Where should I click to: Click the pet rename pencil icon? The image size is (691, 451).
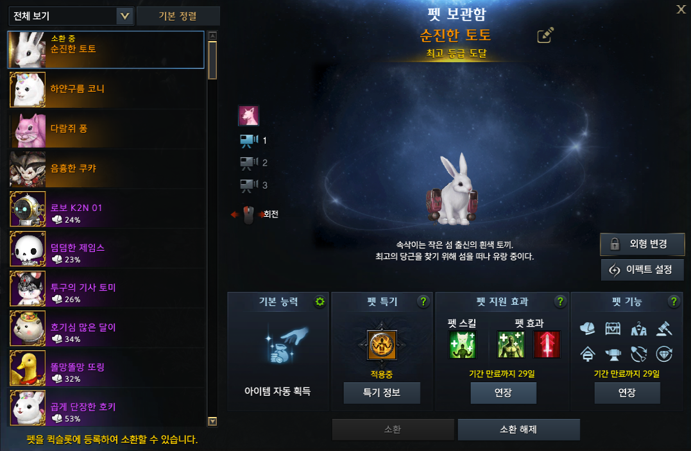545,35
